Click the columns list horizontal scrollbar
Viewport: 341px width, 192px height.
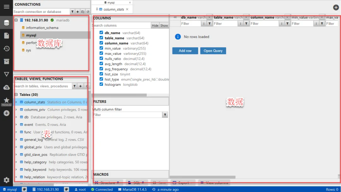tap(120, 95)
